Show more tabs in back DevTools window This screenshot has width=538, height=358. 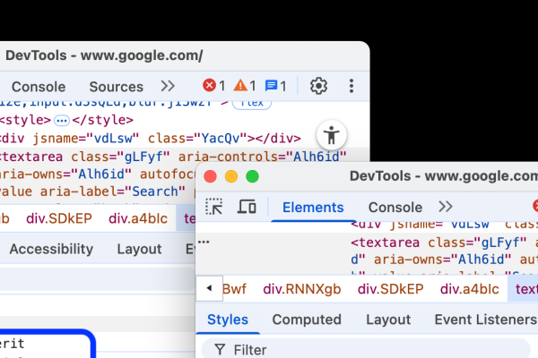(168, 86)
